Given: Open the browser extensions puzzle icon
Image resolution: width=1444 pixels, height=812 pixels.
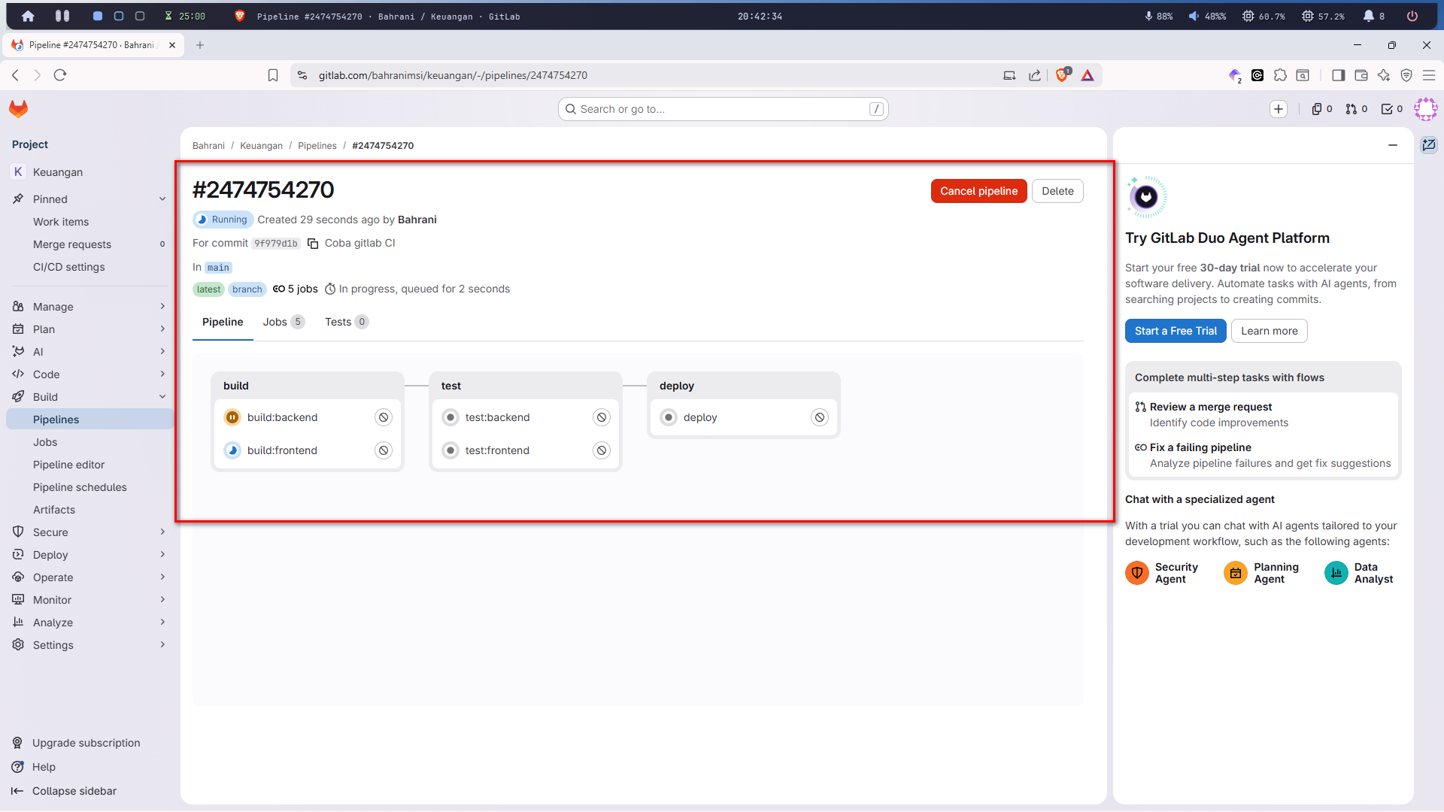Looking at the screenshot, I should [x=1280, y=75].
